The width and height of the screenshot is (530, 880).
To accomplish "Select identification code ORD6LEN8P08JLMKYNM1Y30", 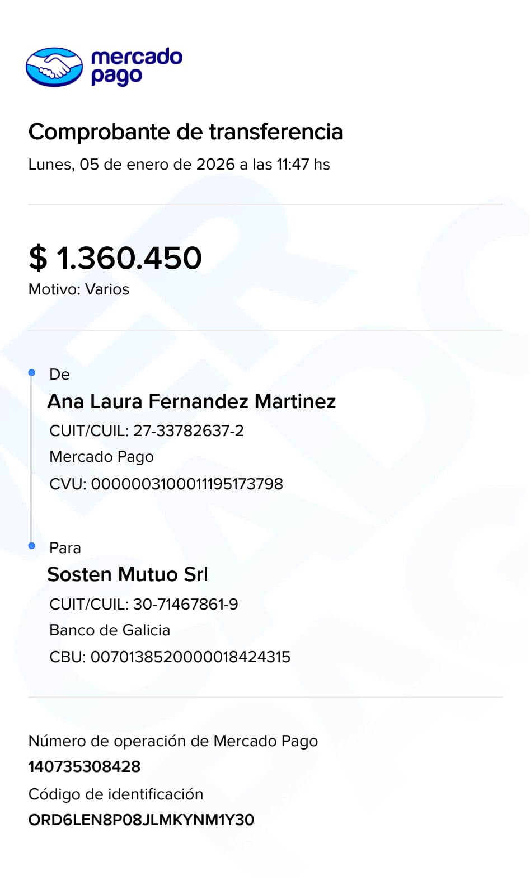I will coord(141,820).
